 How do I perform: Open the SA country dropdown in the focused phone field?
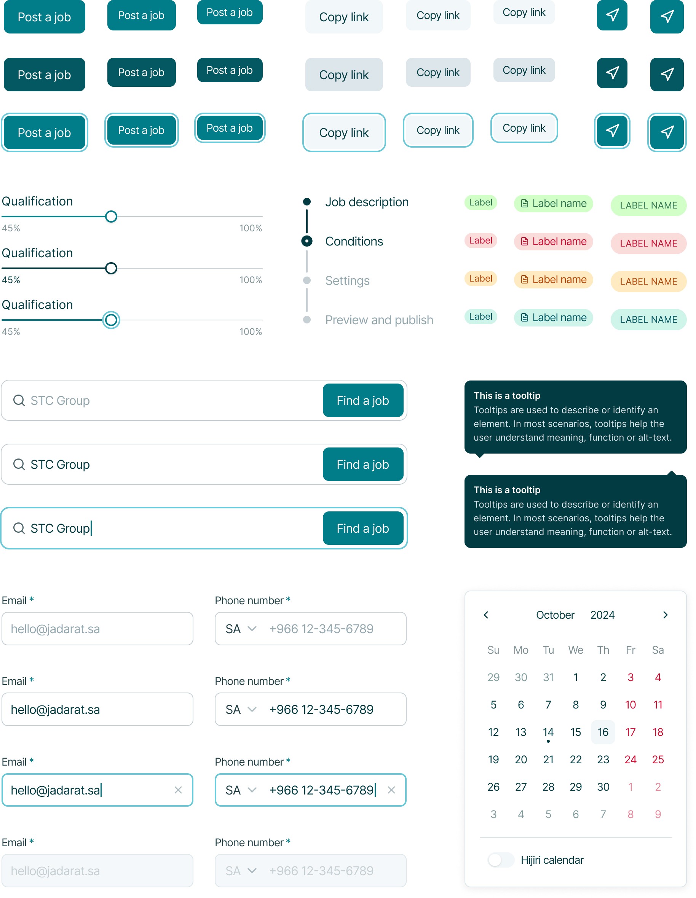(241, 790)
